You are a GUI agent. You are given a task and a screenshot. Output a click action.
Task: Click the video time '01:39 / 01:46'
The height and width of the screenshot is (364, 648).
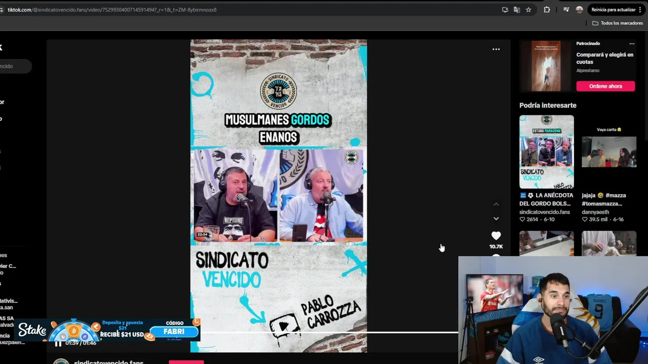pyautogui.click(x=80, y=343)
